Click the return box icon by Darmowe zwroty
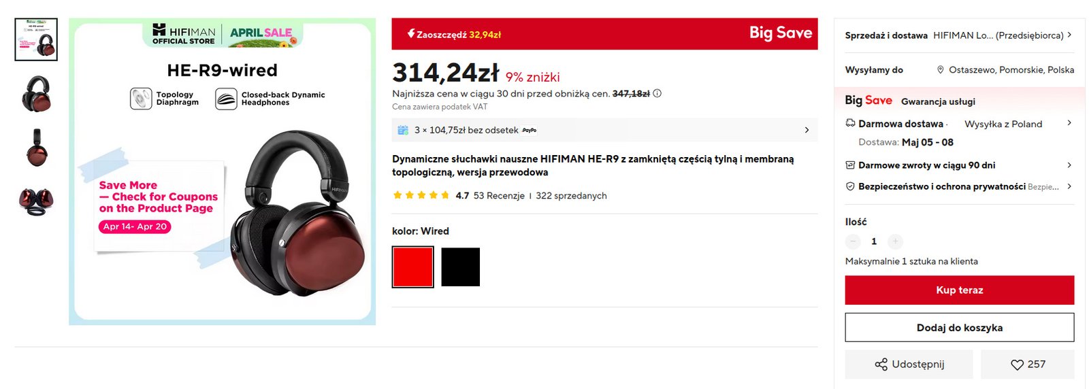Screen dimensions: 1089x389 (850, 165)
